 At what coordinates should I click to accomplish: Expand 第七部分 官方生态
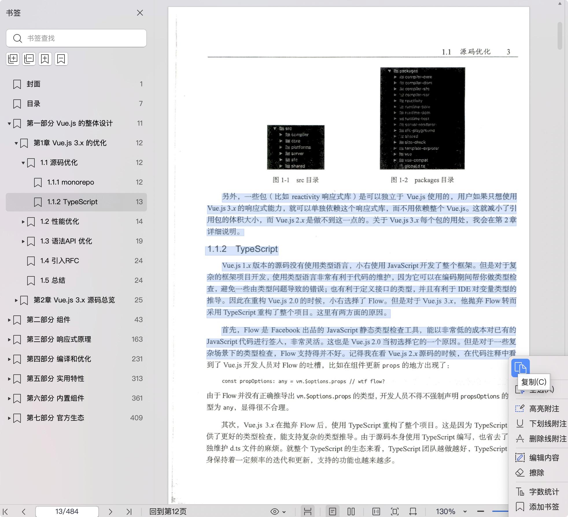[x=9, y=418]
